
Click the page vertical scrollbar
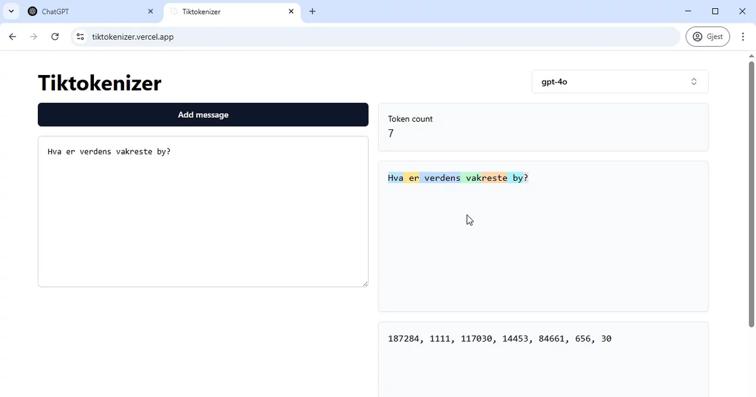click(x=752, y=195)
